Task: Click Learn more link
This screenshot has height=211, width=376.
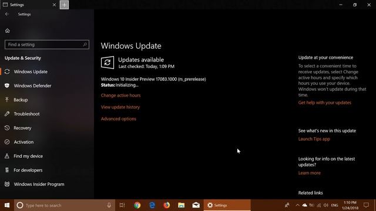Action: pos(310,173)
